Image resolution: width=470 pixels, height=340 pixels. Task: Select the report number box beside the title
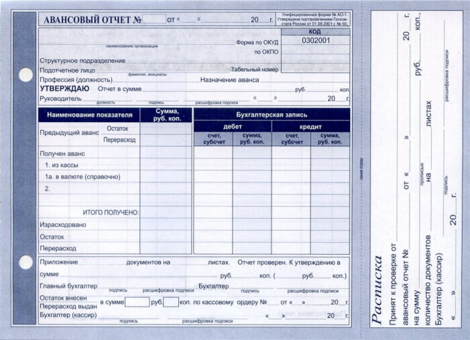(154, 19)
